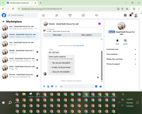Screen dimensions: 142x114
Task: Open the Home feed icon
Action: coord(43,15)
